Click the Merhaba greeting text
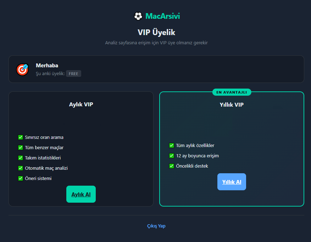The height and width of the screenshot is (242, 311). (47, 66)
